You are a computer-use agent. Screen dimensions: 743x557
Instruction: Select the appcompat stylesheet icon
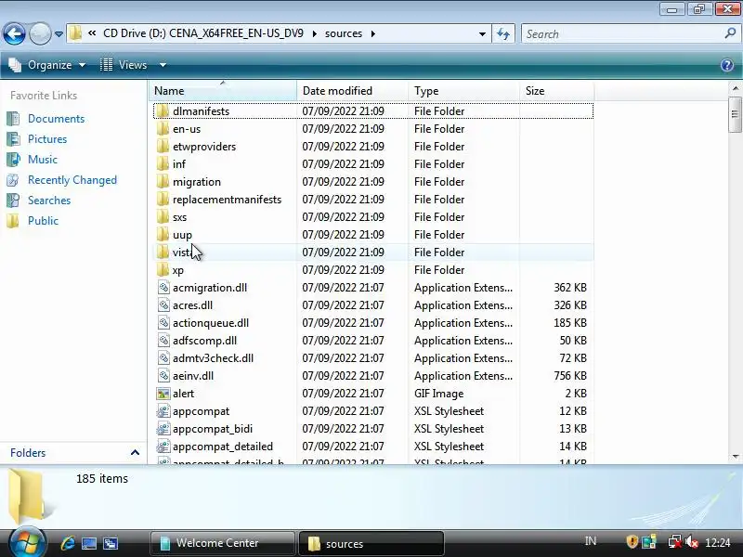(163, 411)
